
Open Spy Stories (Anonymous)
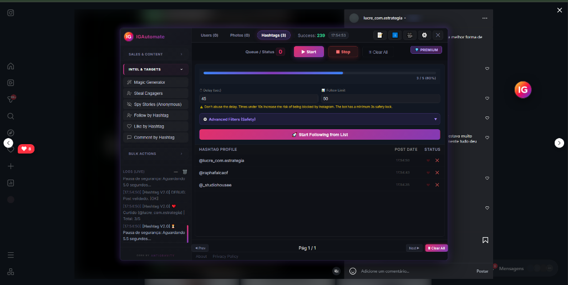point(156,104)
